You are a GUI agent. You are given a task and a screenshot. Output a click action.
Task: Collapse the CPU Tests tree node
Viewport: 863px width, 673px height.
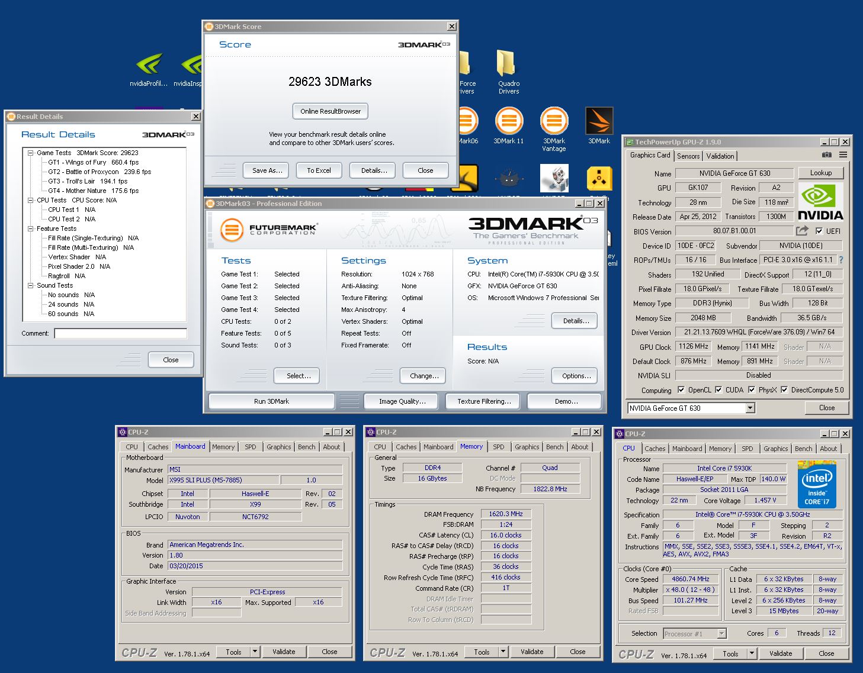point(30,200)
